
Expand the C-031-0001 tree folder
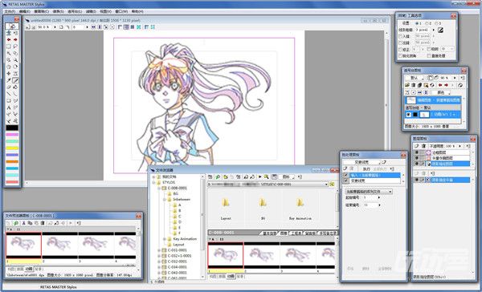[159, 250]
